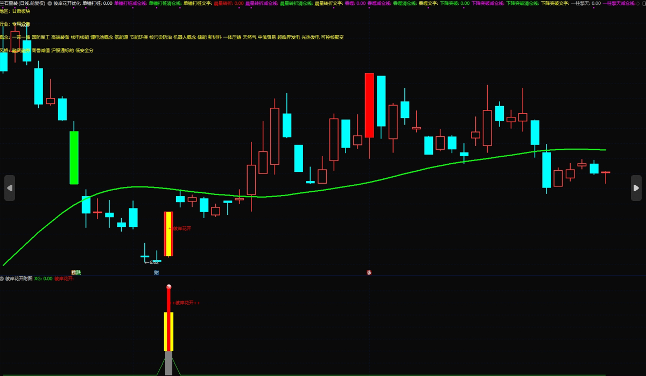The image size is (646, 376).
Task: Click the 甘肃板块 region text
Action: pos(21,11)
